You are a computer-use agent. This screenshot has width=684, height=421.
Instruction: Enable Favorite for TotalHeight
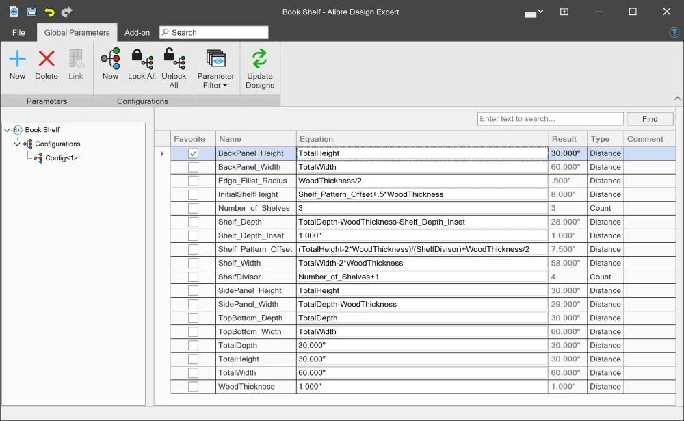pyautogui.click(x=194, y=359)
